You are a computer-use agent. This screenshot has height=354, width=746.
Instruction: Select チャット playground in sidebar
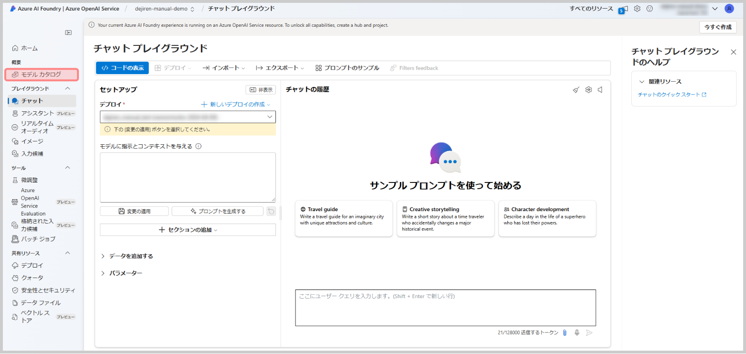[x=42, y=101]
